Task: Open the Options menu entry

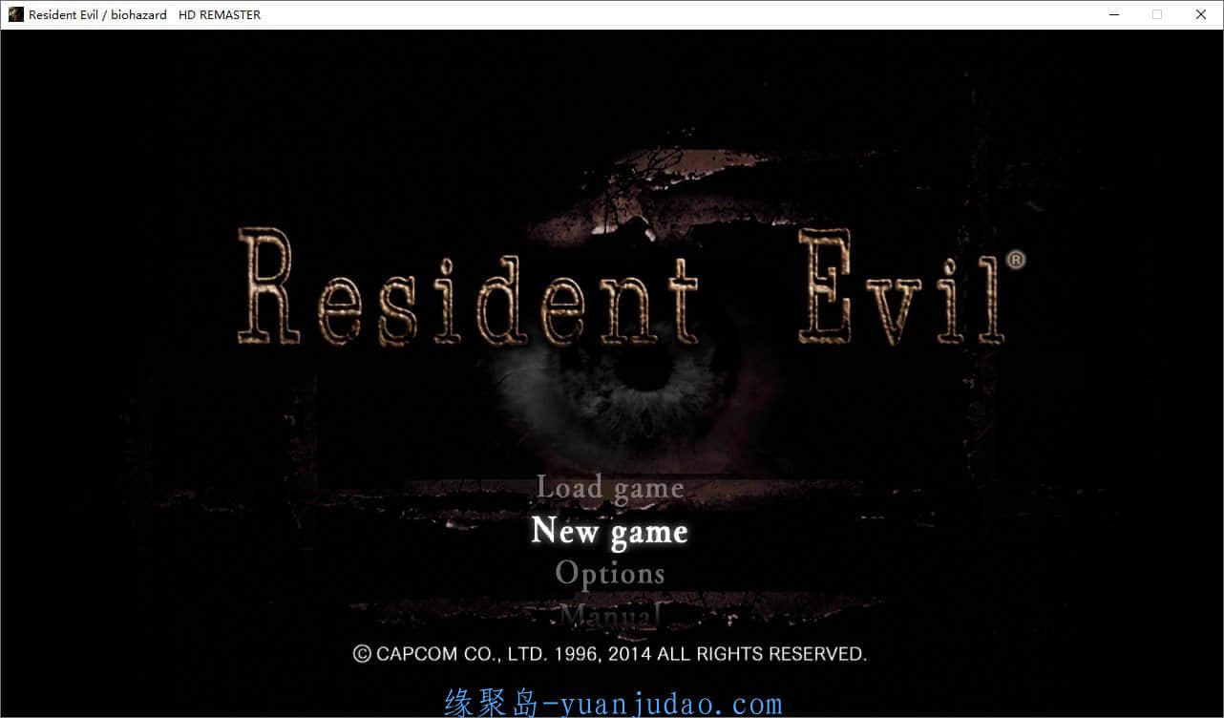Action: [610, 573]
